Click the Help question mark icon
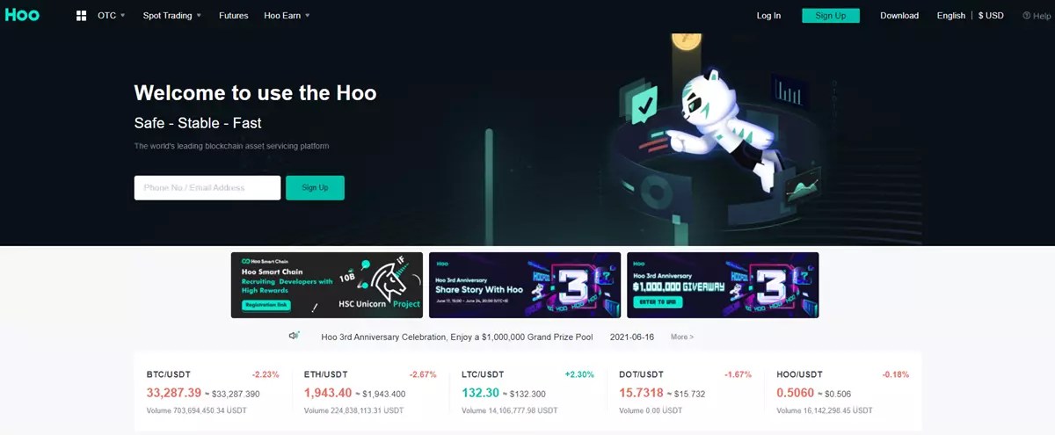The width and height of the screenshot is (1055, 435). click(1026, 16)
